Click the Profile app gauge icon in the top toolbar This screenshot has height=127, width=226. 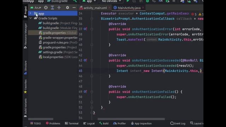(161, 1)
